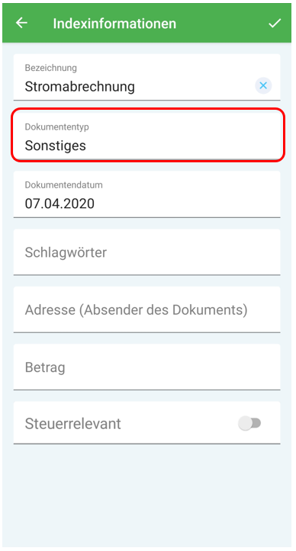Tap the Sonstiges value text

(x=55, y=146)
